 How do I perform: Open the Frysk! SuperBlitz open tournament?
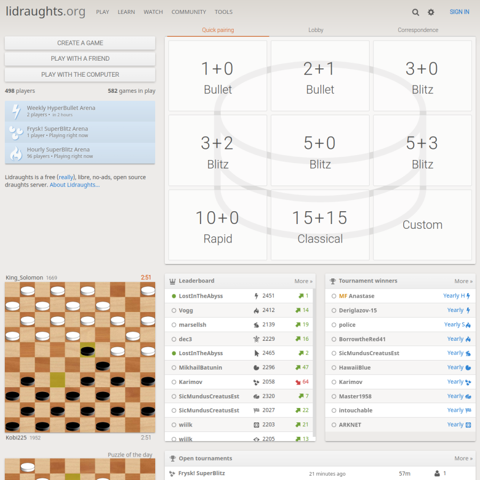point(202,473)
